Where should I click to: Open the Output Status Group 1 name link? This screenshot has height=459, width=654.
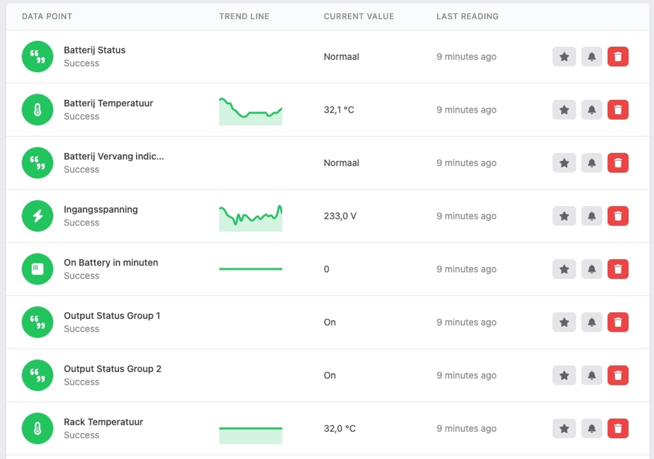[112, 316]
